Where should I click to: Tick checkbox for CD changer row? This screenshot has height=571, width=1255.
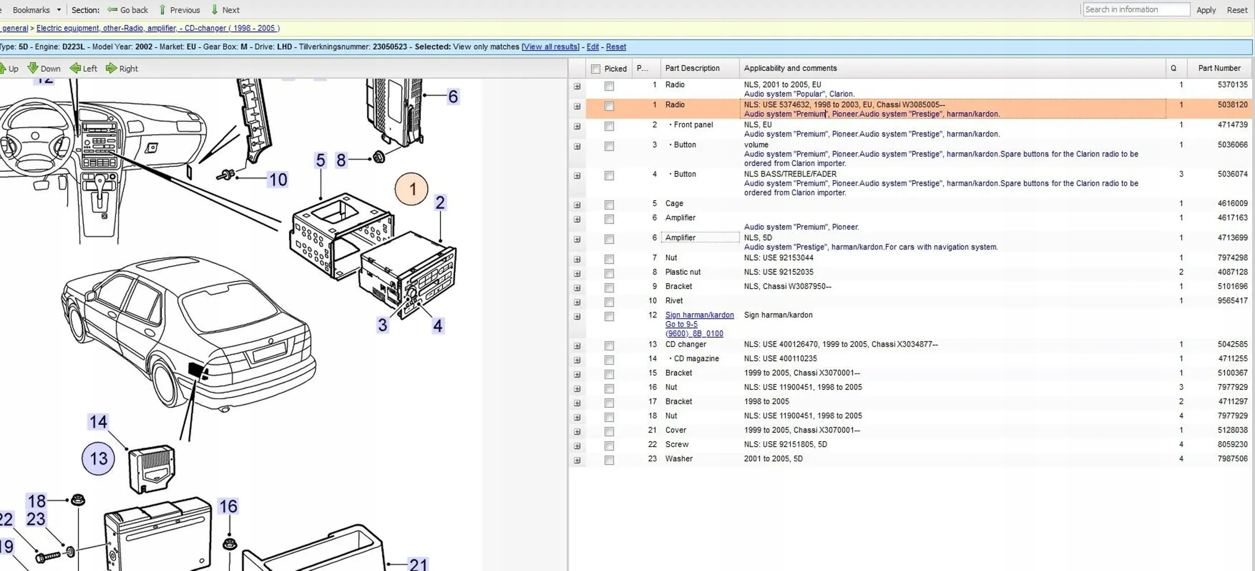[609, 346]
